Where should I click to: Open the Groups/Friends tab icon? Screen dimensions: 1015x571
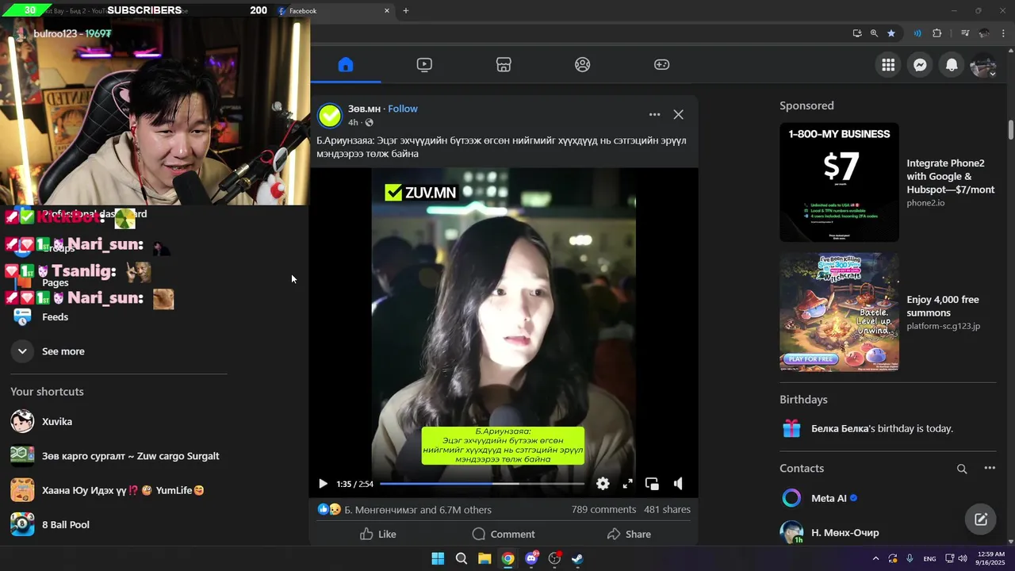pos(583,65)
